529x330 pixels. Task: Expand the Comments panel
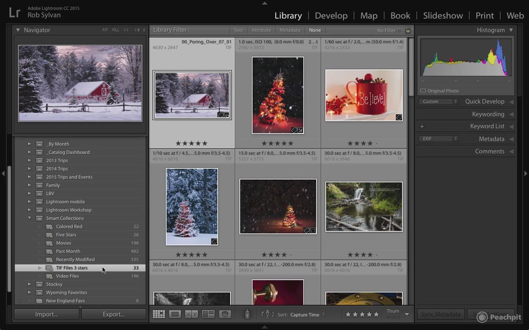[512, 152]
